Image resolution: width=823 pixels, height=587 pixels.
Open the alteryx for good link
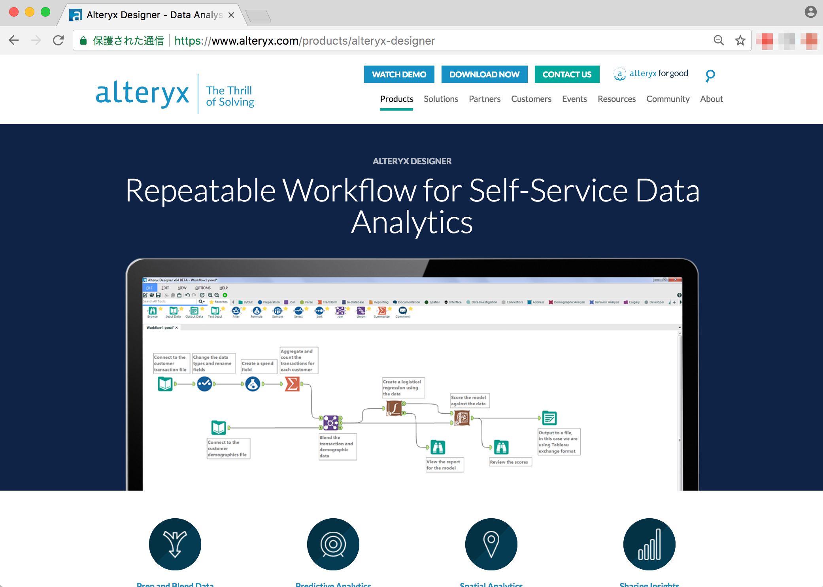click(x=651, y=74)
